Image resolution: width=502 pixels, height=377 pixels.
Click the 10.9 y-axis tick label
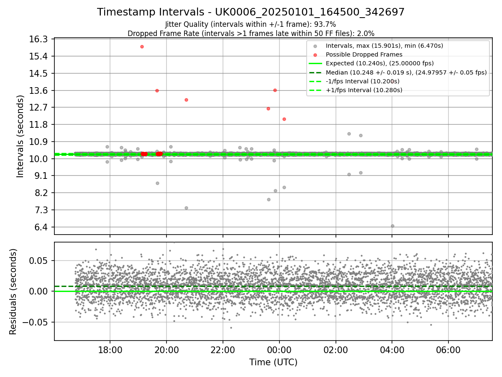(39, 142)
